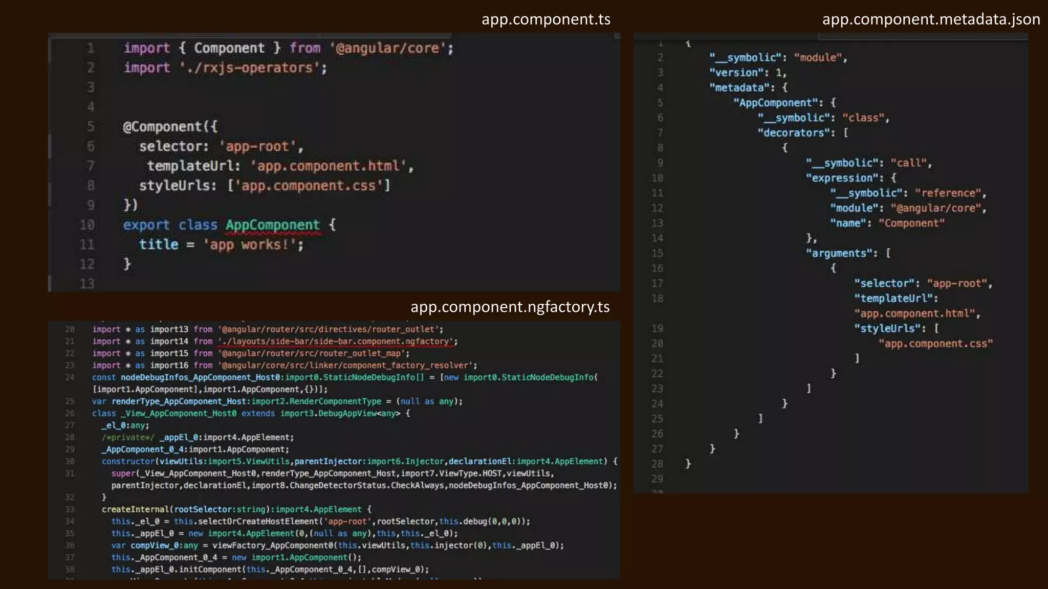The image size is (1048, 589).
Task: Click the "expression" key on JSON line 10
Action: point(842,178)
